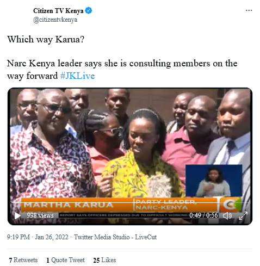
Task: Click the 998 views counter
Action: click(40, 215)
